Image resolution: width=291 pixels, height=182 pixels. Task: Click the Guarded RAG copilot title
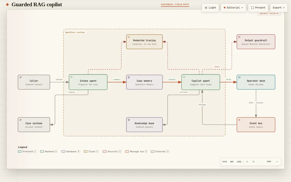[x=37, y=5]
